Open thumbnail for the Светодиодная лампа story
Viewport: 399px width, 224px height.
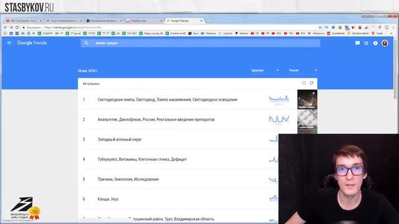307,100
